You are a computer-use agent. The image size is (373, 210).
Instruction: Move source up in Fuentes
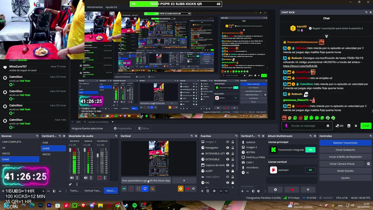tap(221, 191)
